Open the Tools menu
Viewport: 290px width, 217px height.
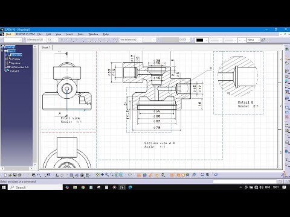pyautogui.click(x=80, y=34)
